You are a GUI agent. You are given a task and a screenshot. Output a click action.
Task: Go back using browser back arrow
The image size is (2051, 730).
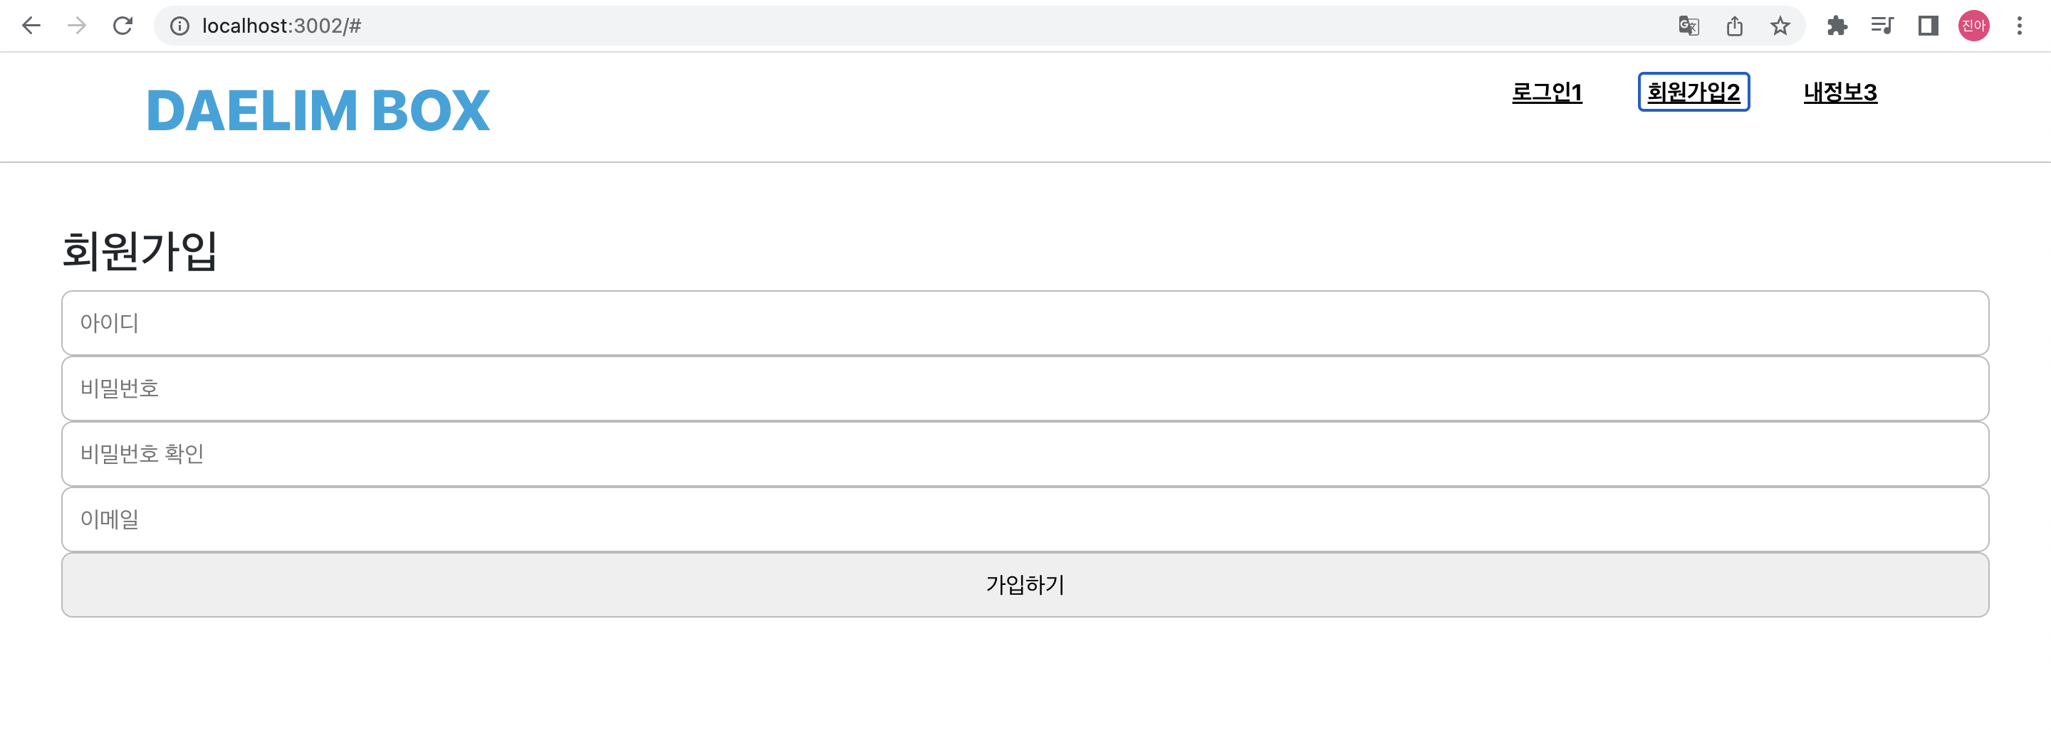pyautogui.click(x=31, y=26)
